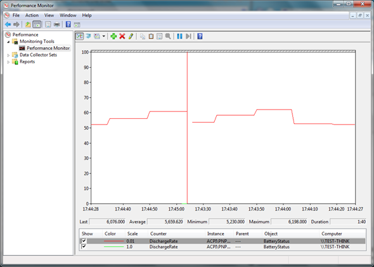Viewport: 374px width, 267px height.
Task: Uncheck Show for the red DischargeRate counter
Action: [x=84, y=241]
